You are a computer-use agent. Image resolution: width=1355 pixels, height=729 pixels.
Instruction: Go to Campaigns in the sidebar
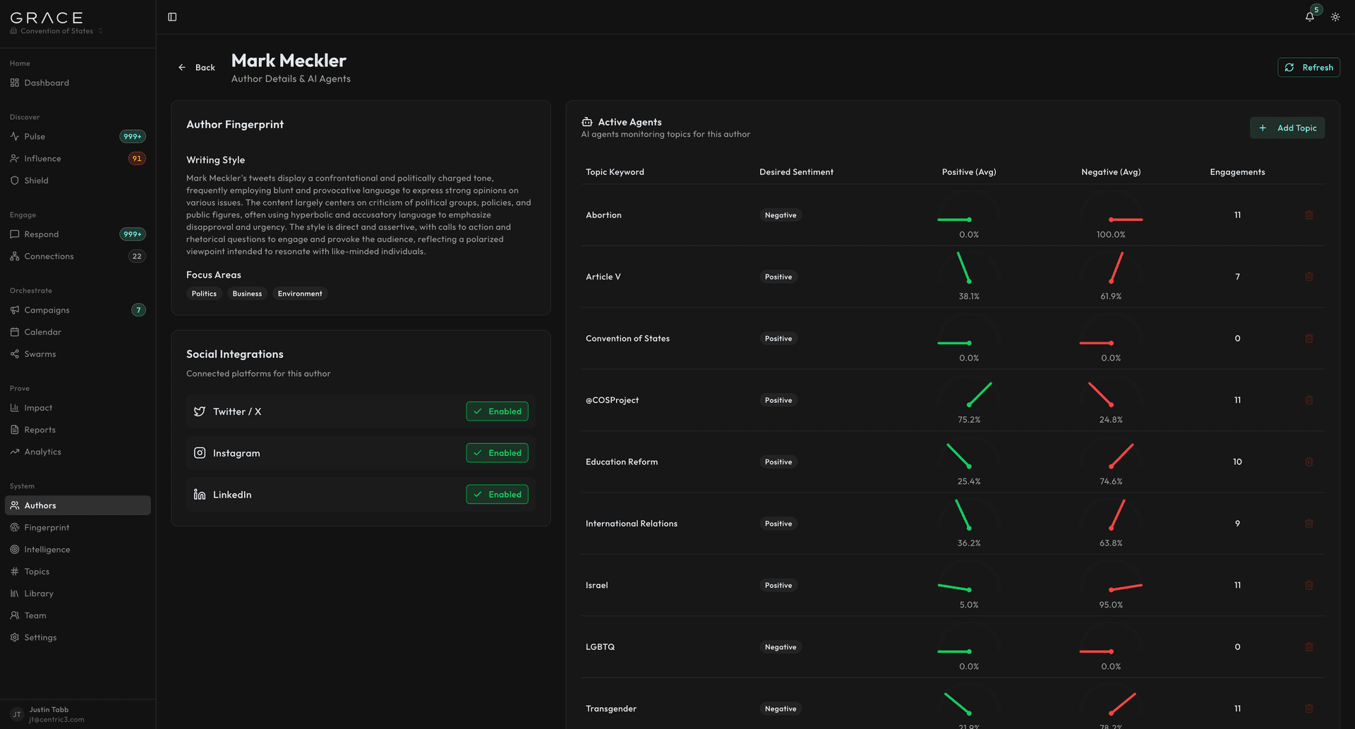tap(47, 310)
